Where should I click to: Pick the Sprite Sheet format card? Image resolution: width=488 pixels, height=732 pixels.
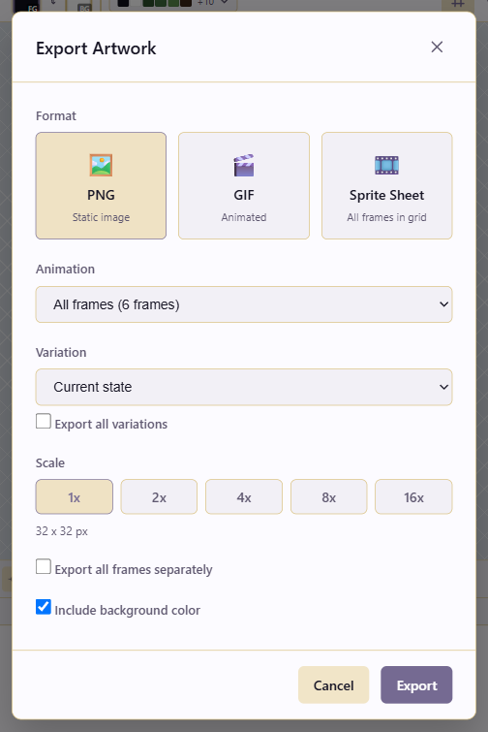387,186
